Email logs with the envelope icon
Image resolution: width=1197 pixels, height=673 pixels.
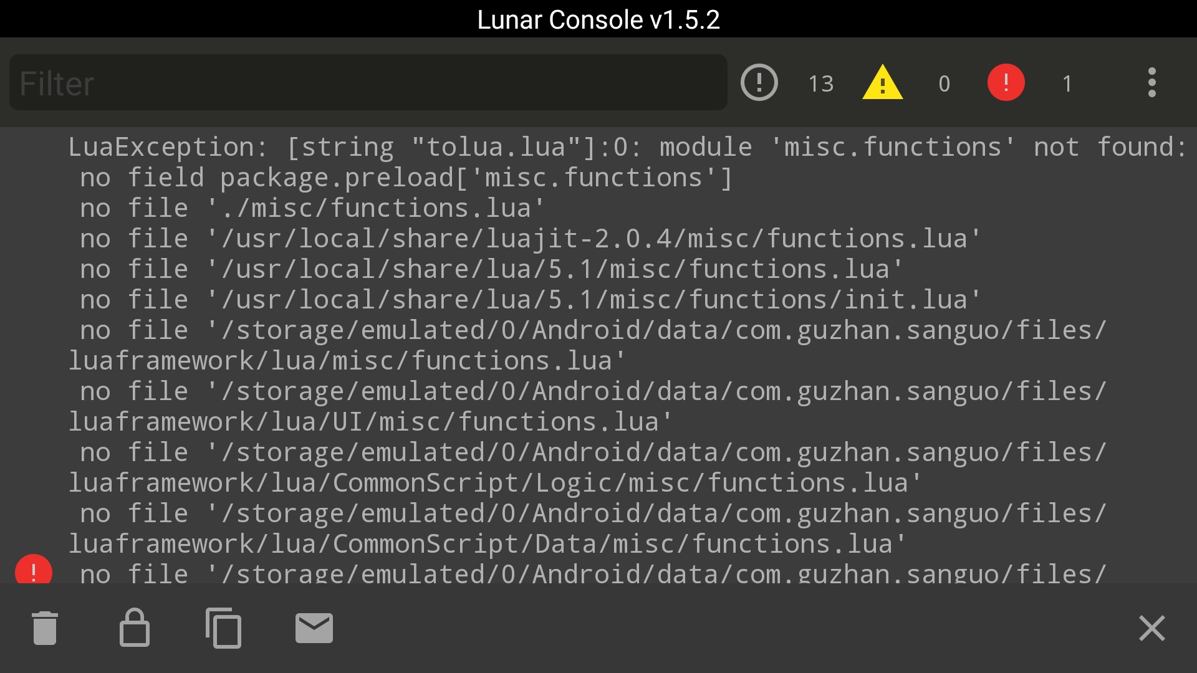pyautogui.click(x=314, y=628)
